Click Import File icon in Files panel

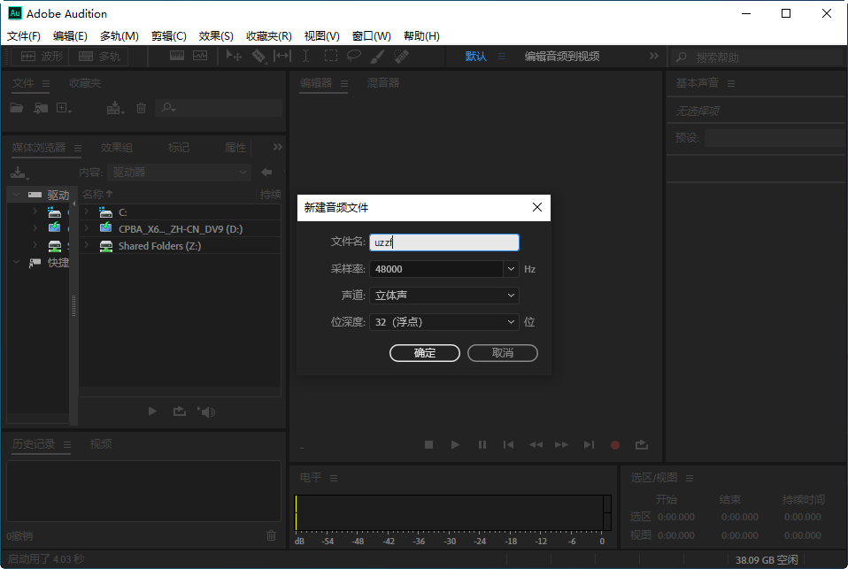click(41, 108)
